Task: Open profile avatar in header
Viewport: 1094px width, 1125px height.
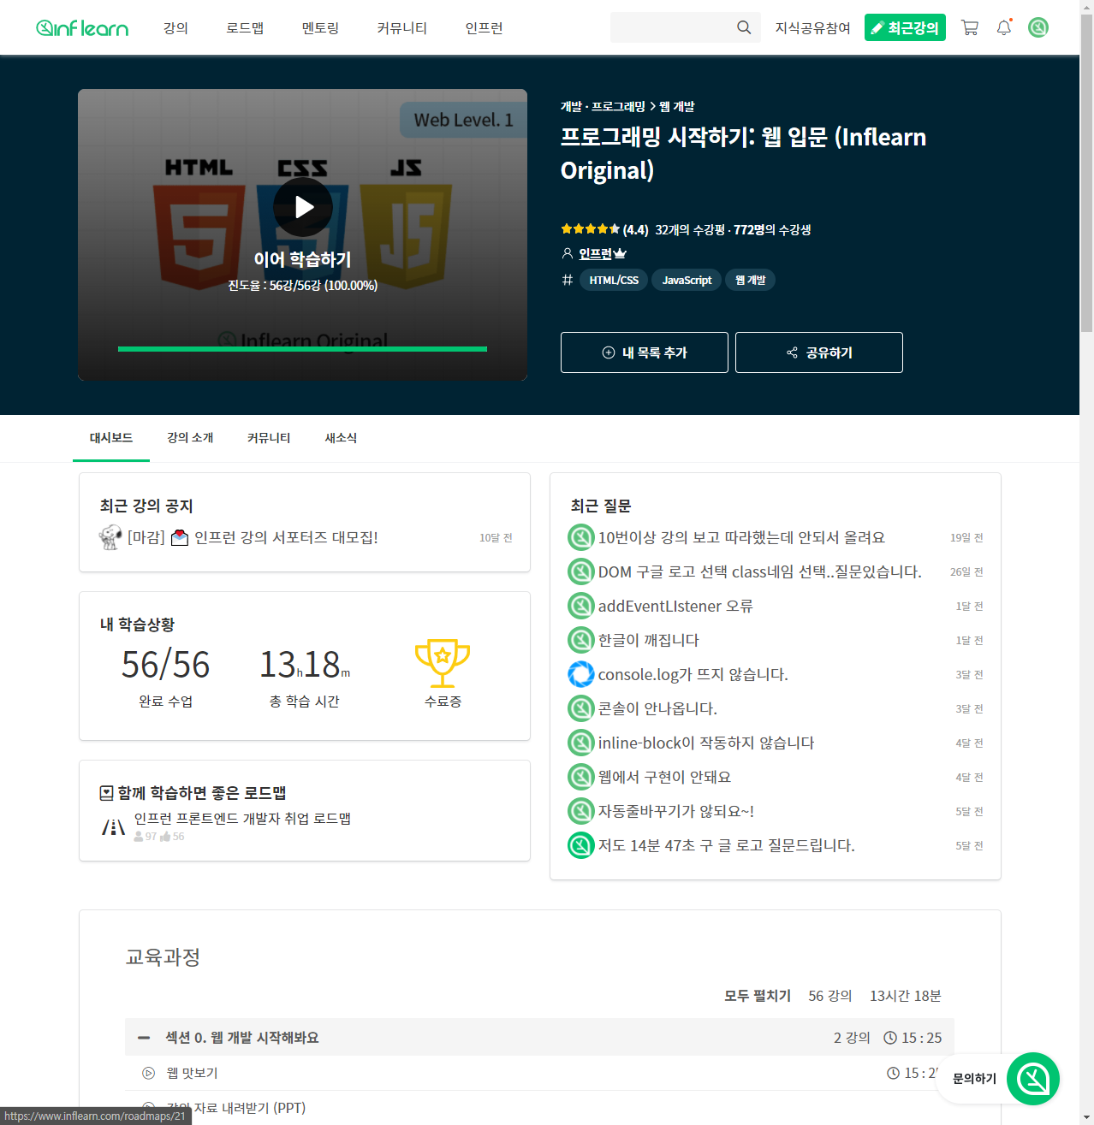Action: pyautogui.click(x=1038, y=27)
